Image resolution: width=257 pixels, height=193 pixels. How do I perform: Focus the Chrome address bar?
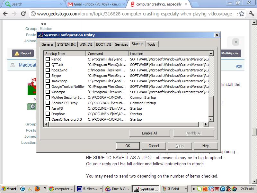pos(137,14)
